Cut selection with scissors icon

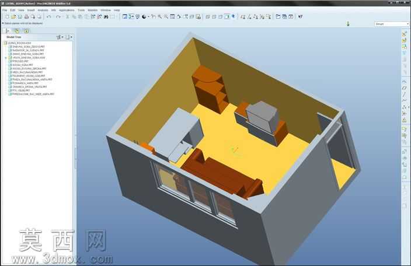click(67, 16)
